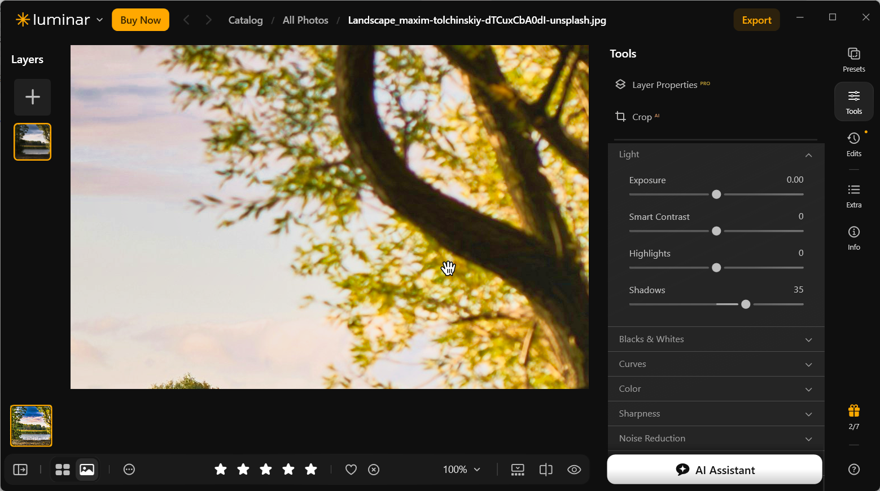Switch to gallery grid view
Screen dimensions: 880x491
pyautogui.click(x=63, y=470)
